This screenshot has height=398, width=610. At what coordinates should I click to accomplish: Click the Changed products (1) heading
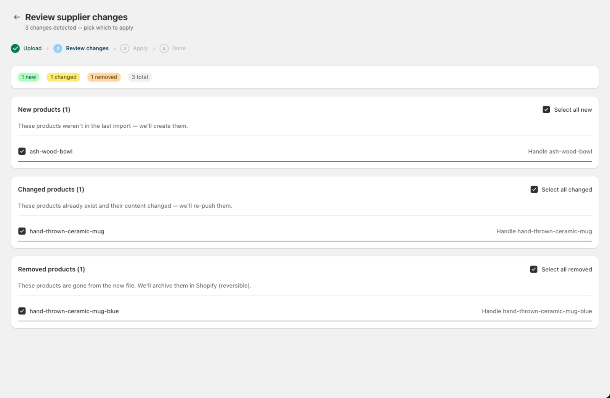(51, 189)
